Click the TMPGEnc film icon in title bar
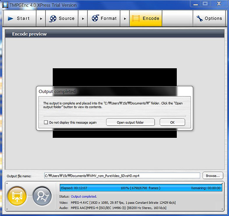Image resolution: width=229 pixels, height=216 pixels. (5, 5)
